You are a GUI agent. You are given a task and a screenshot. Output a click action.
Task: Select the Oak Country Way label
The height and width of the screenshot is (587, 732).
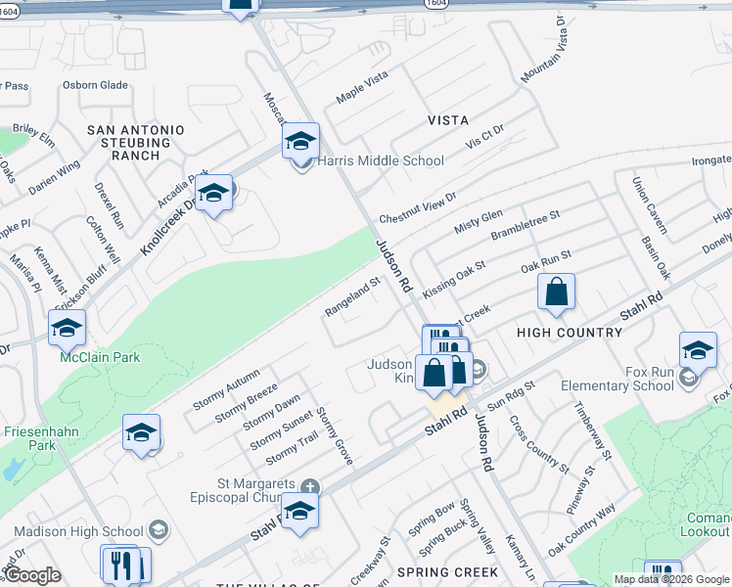click(581, 530)
